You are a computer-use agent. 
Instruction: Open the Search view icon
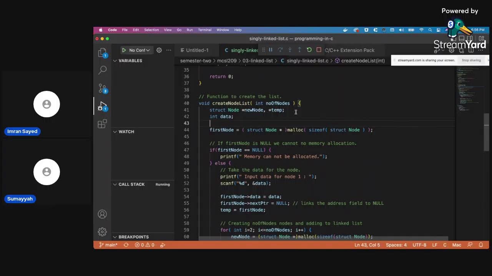102,70
